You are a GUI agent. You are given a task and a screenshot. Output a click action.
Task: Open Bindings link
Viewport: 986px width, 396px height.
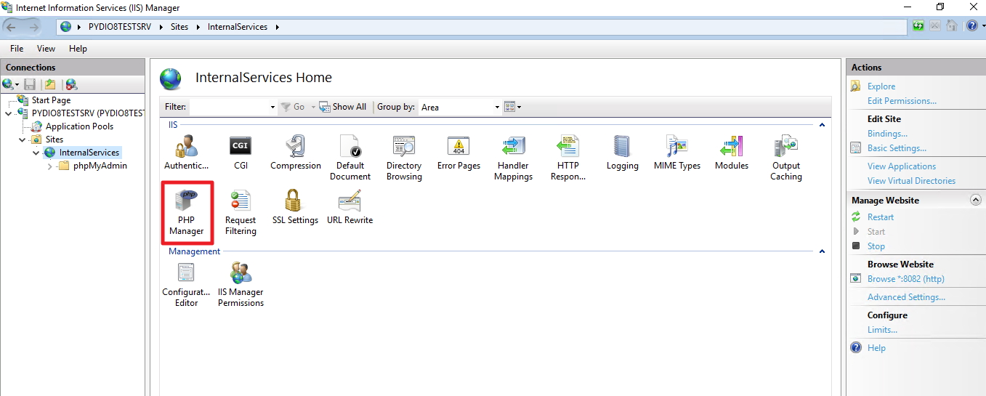[887, 134]
